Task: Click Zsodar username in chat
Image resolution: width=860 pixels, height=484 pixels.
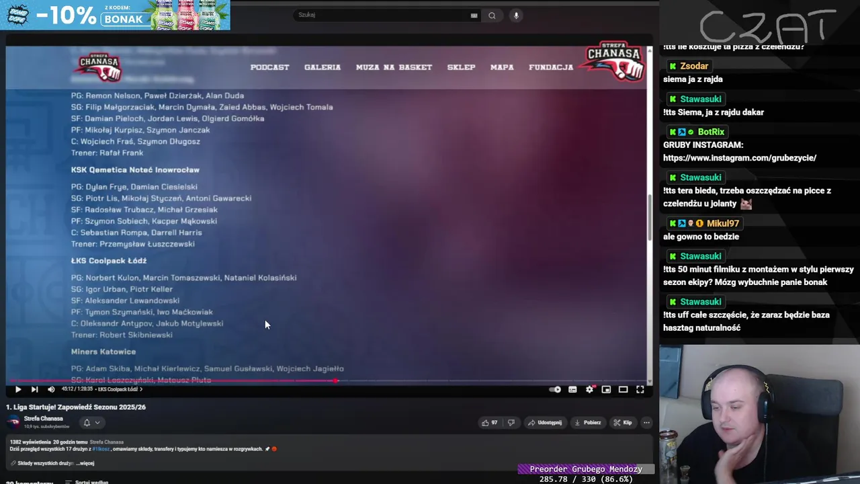Action: point(694,66)
